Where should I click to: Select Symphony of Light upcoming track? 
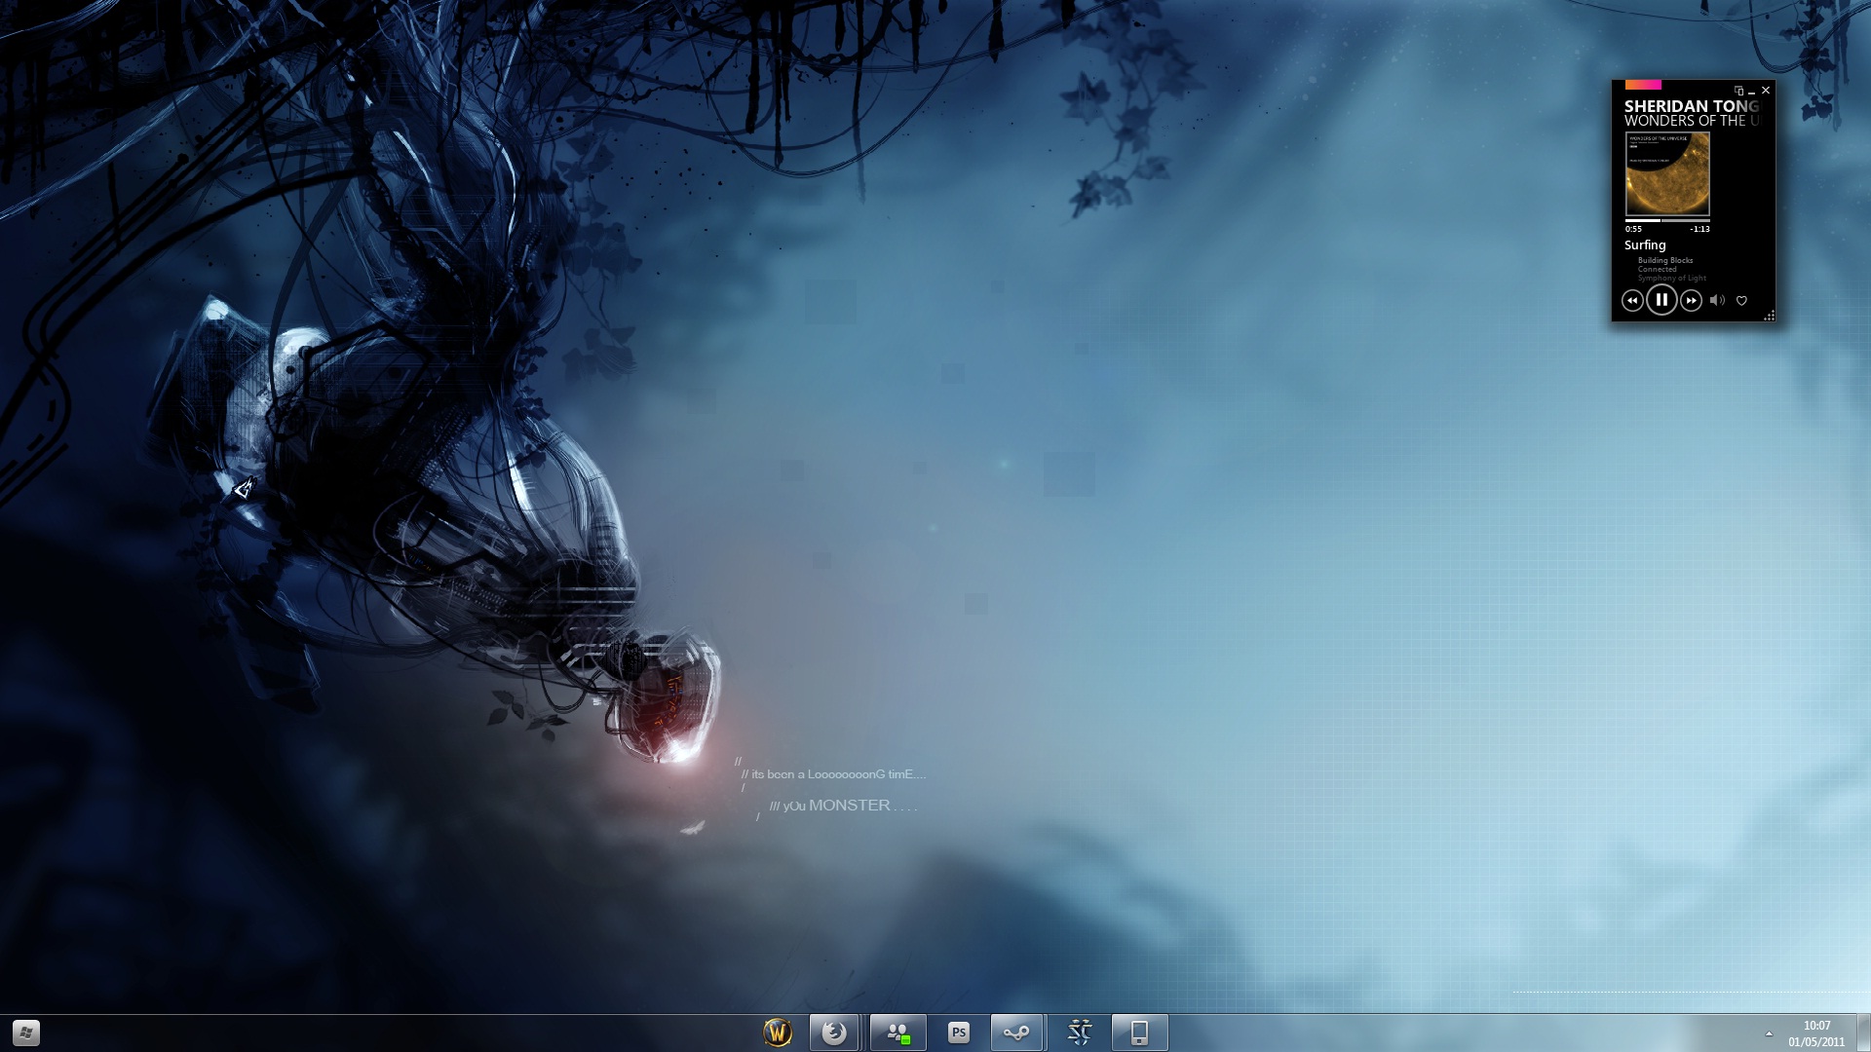[x=1671, y=279]
